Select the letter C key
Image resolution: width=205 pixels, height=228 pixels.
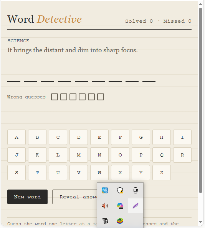pyautogui.click(x=58, y=137)
